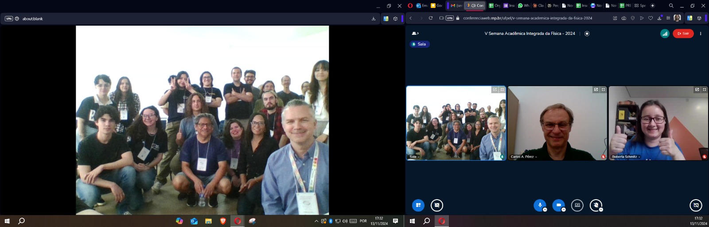Open the participants list toggle icon
This screenshot has height=227, width=709.
[x=415, y=34]
